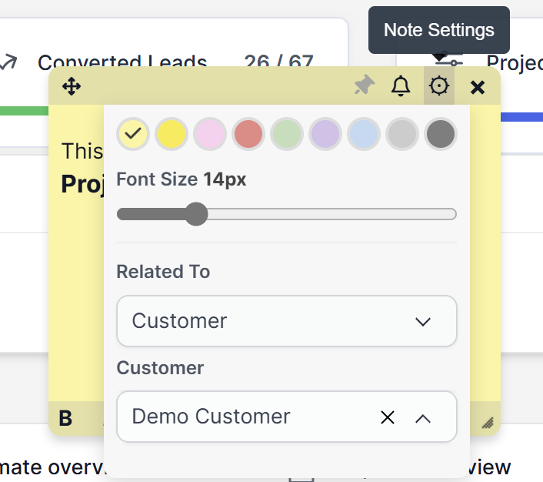Open the Related To dropdown

(286, 321)
